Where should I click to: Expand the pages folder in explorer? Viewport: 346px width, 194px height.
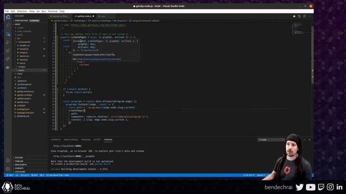pos(21,70)
